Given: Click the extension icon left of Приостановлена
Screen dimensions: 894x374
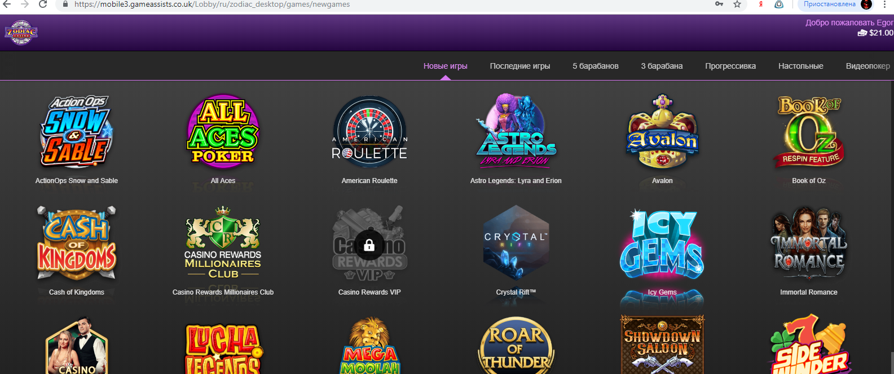Looking at the screenshot, I should (779, 5).
